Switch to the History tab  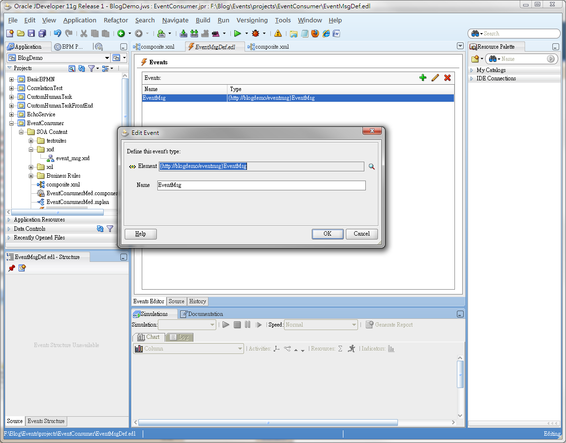point(197,301)
